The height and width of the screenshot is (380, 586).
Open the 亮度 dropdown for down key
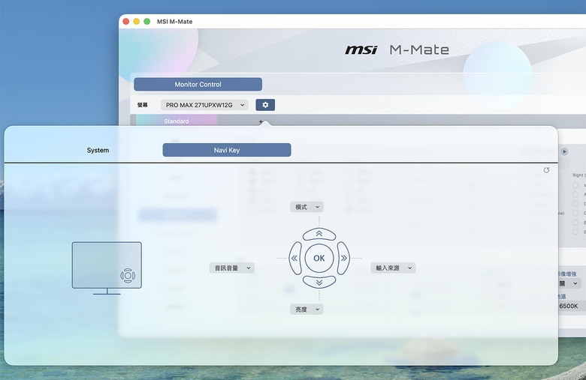[x=307, y=309]
